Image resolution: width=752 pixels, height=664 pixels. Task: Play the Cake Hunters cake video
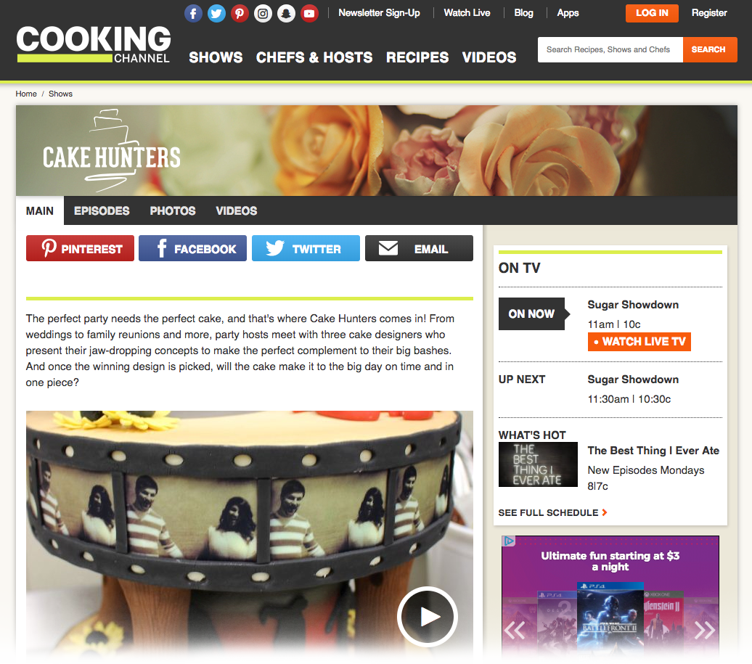tap(428, 617)
